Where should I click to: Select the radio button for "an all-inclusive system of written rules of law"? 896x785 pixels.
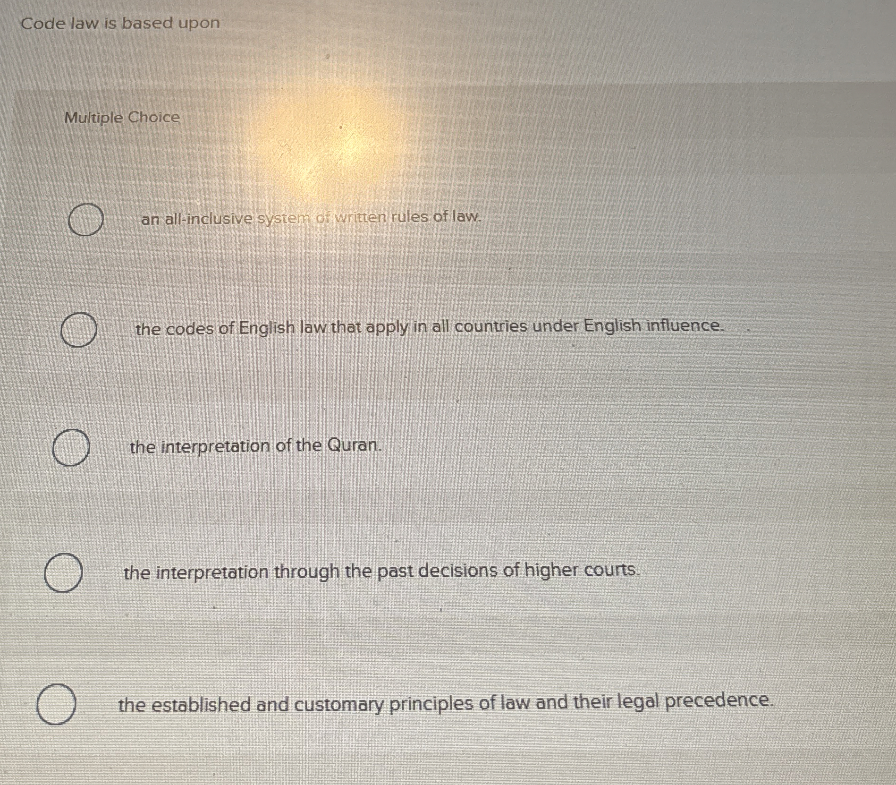86,219
